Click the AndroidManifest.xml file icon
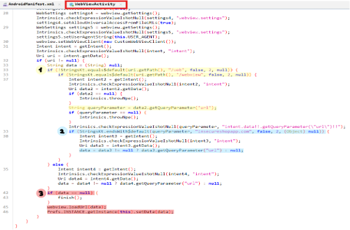This screenshot has height=230, width=350. [5, 4]
